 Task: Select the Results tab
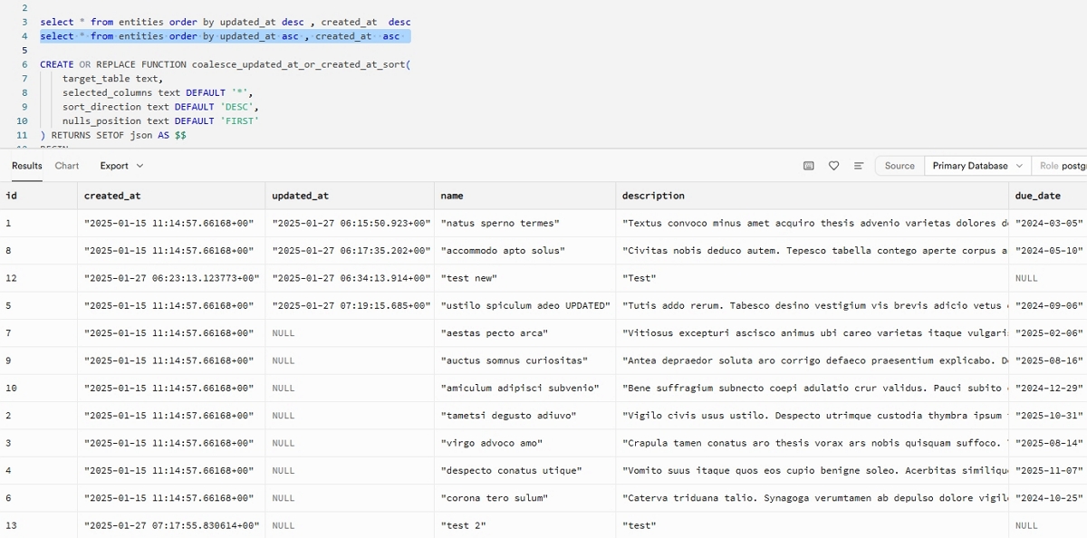pos(27,166)
